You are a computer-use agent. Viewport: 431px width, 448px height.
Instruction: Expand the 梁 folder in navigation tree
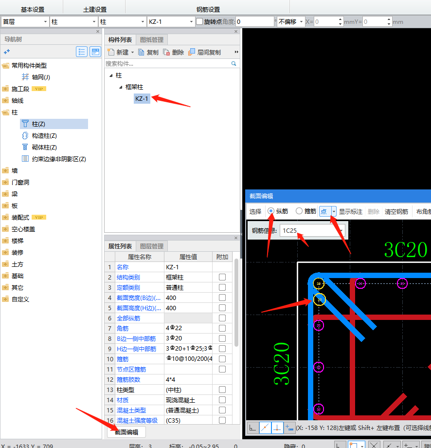point(5,194)
